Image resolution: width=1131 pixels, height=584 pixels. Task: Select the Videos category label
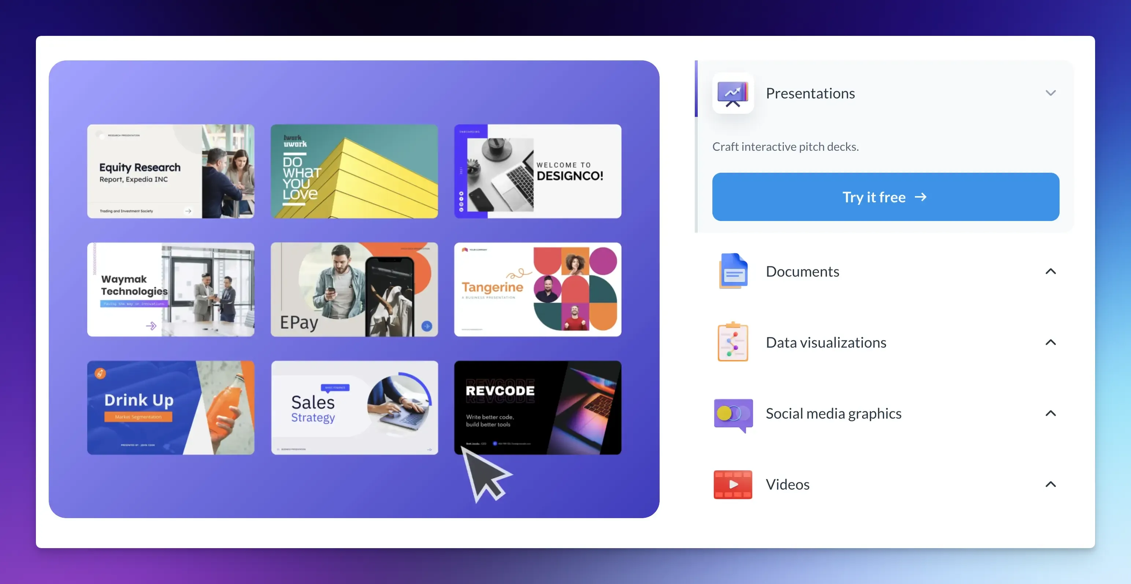point(787,484)
